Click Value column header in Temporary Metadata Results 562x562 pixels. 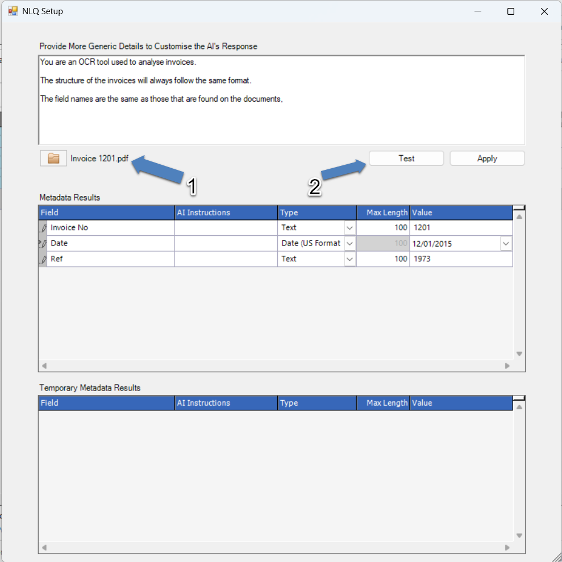(x=460, y=403)
